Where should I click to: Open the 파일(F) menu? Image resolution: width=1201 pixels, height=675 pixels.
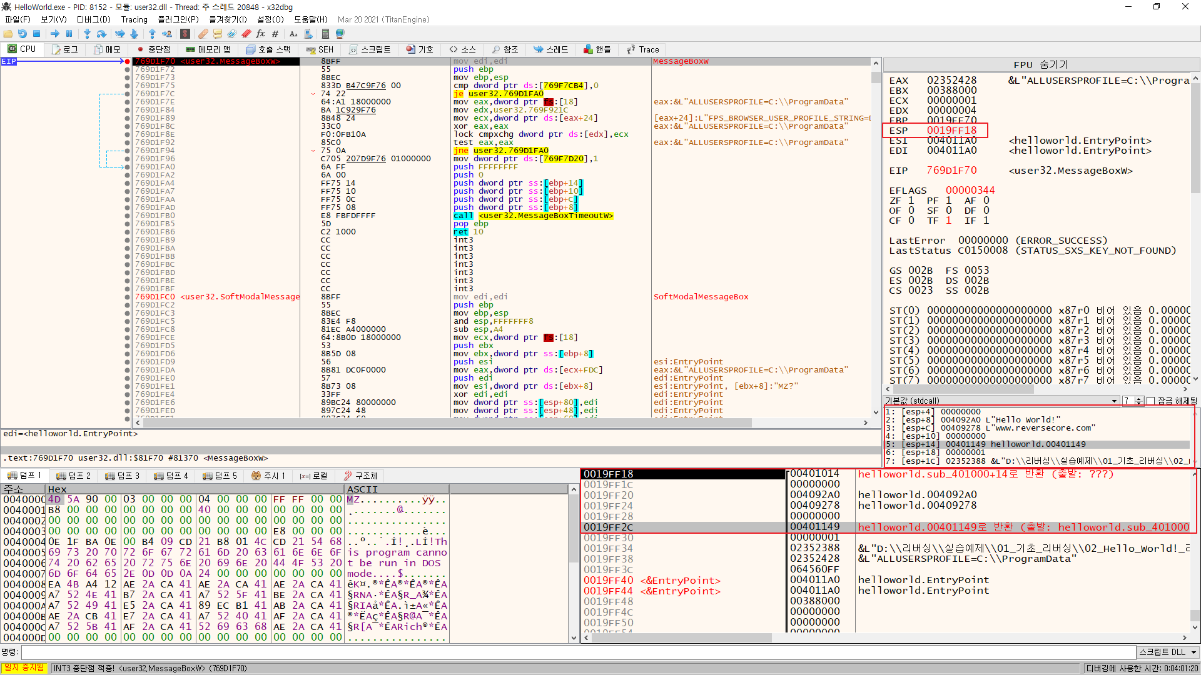tap(18, 19)
